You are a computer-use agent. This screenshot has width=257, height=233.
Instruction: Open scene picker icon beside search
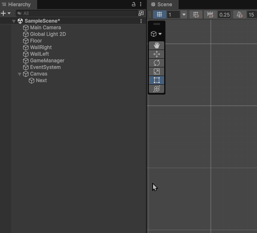click(x=141, y=13)
